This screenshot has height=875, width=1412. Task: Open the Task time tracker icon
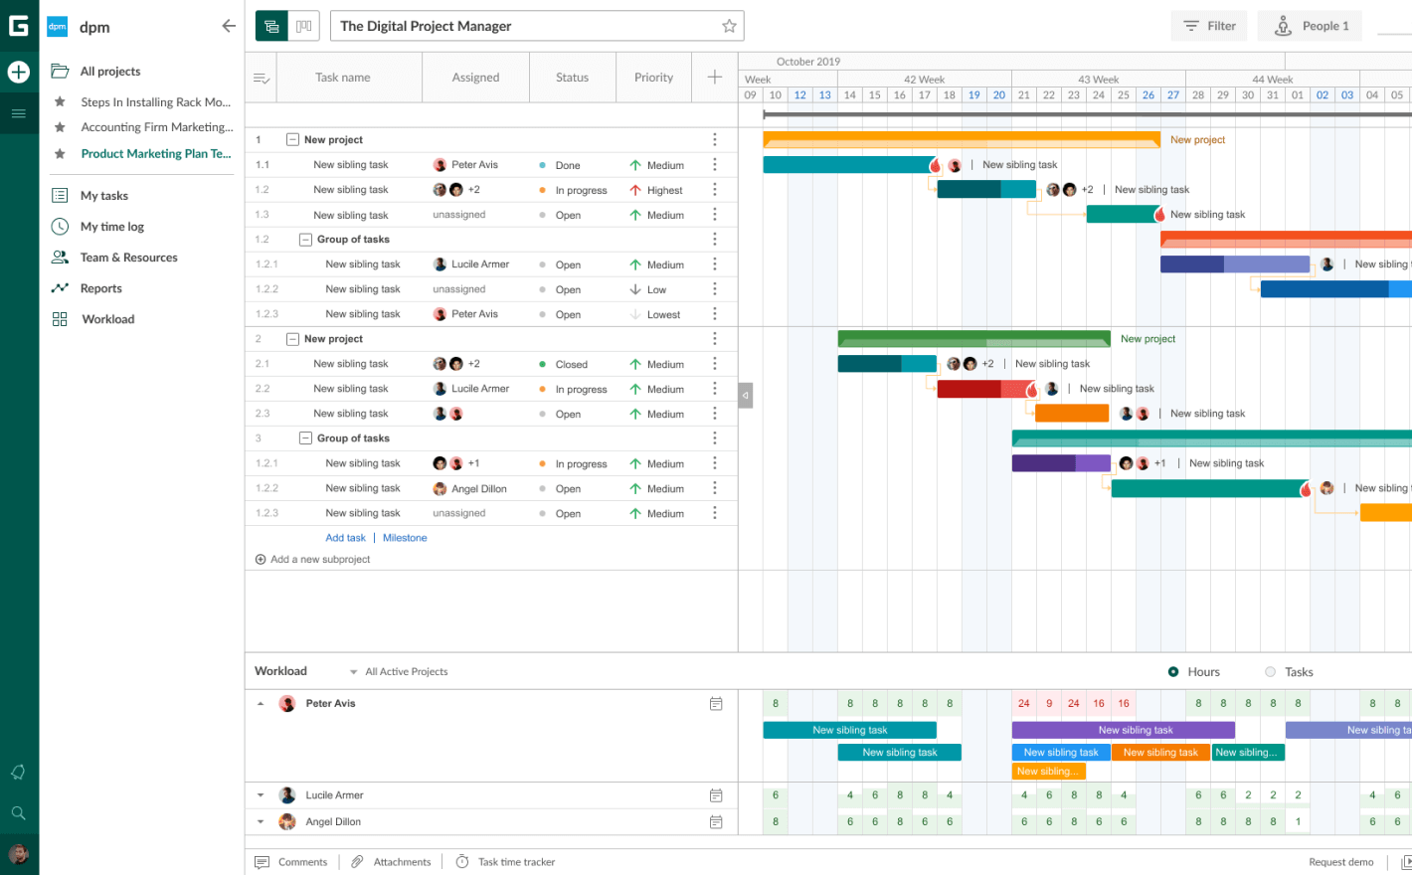coord(459,861)
